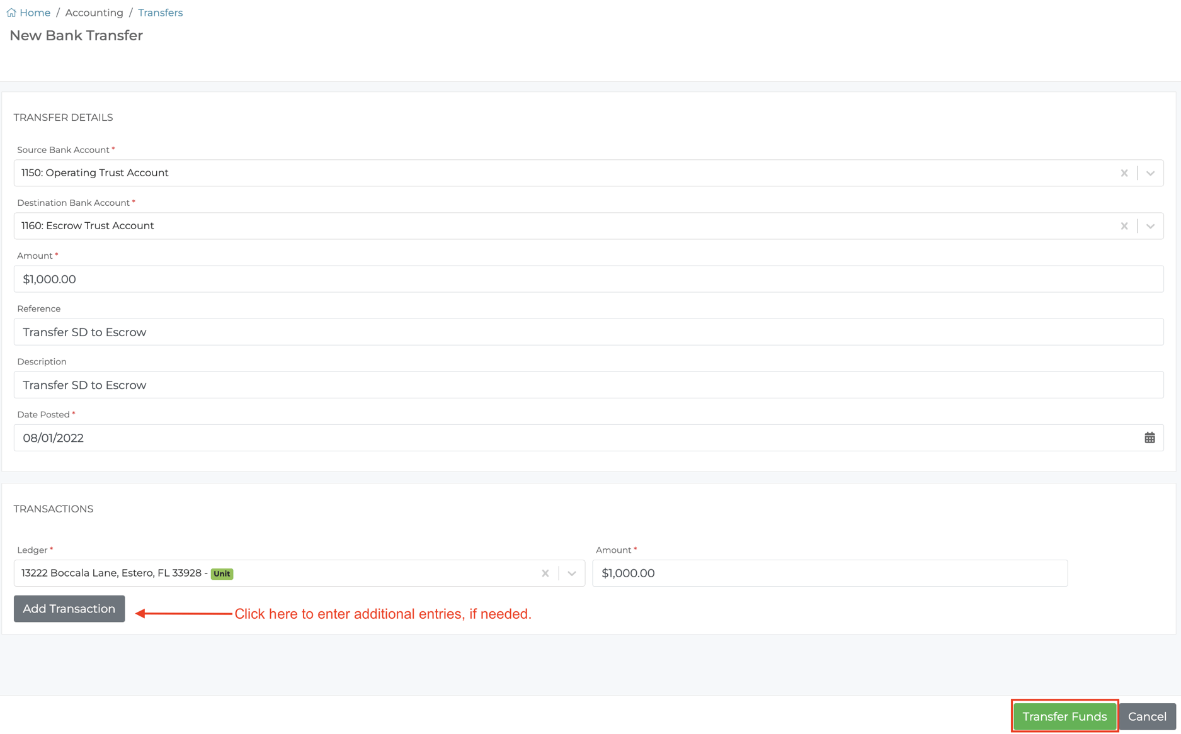Screen dimensions: 1181x734
Task: Open the Home breadcrumb link
Action: pyautogui.click(x=35, y=13)
